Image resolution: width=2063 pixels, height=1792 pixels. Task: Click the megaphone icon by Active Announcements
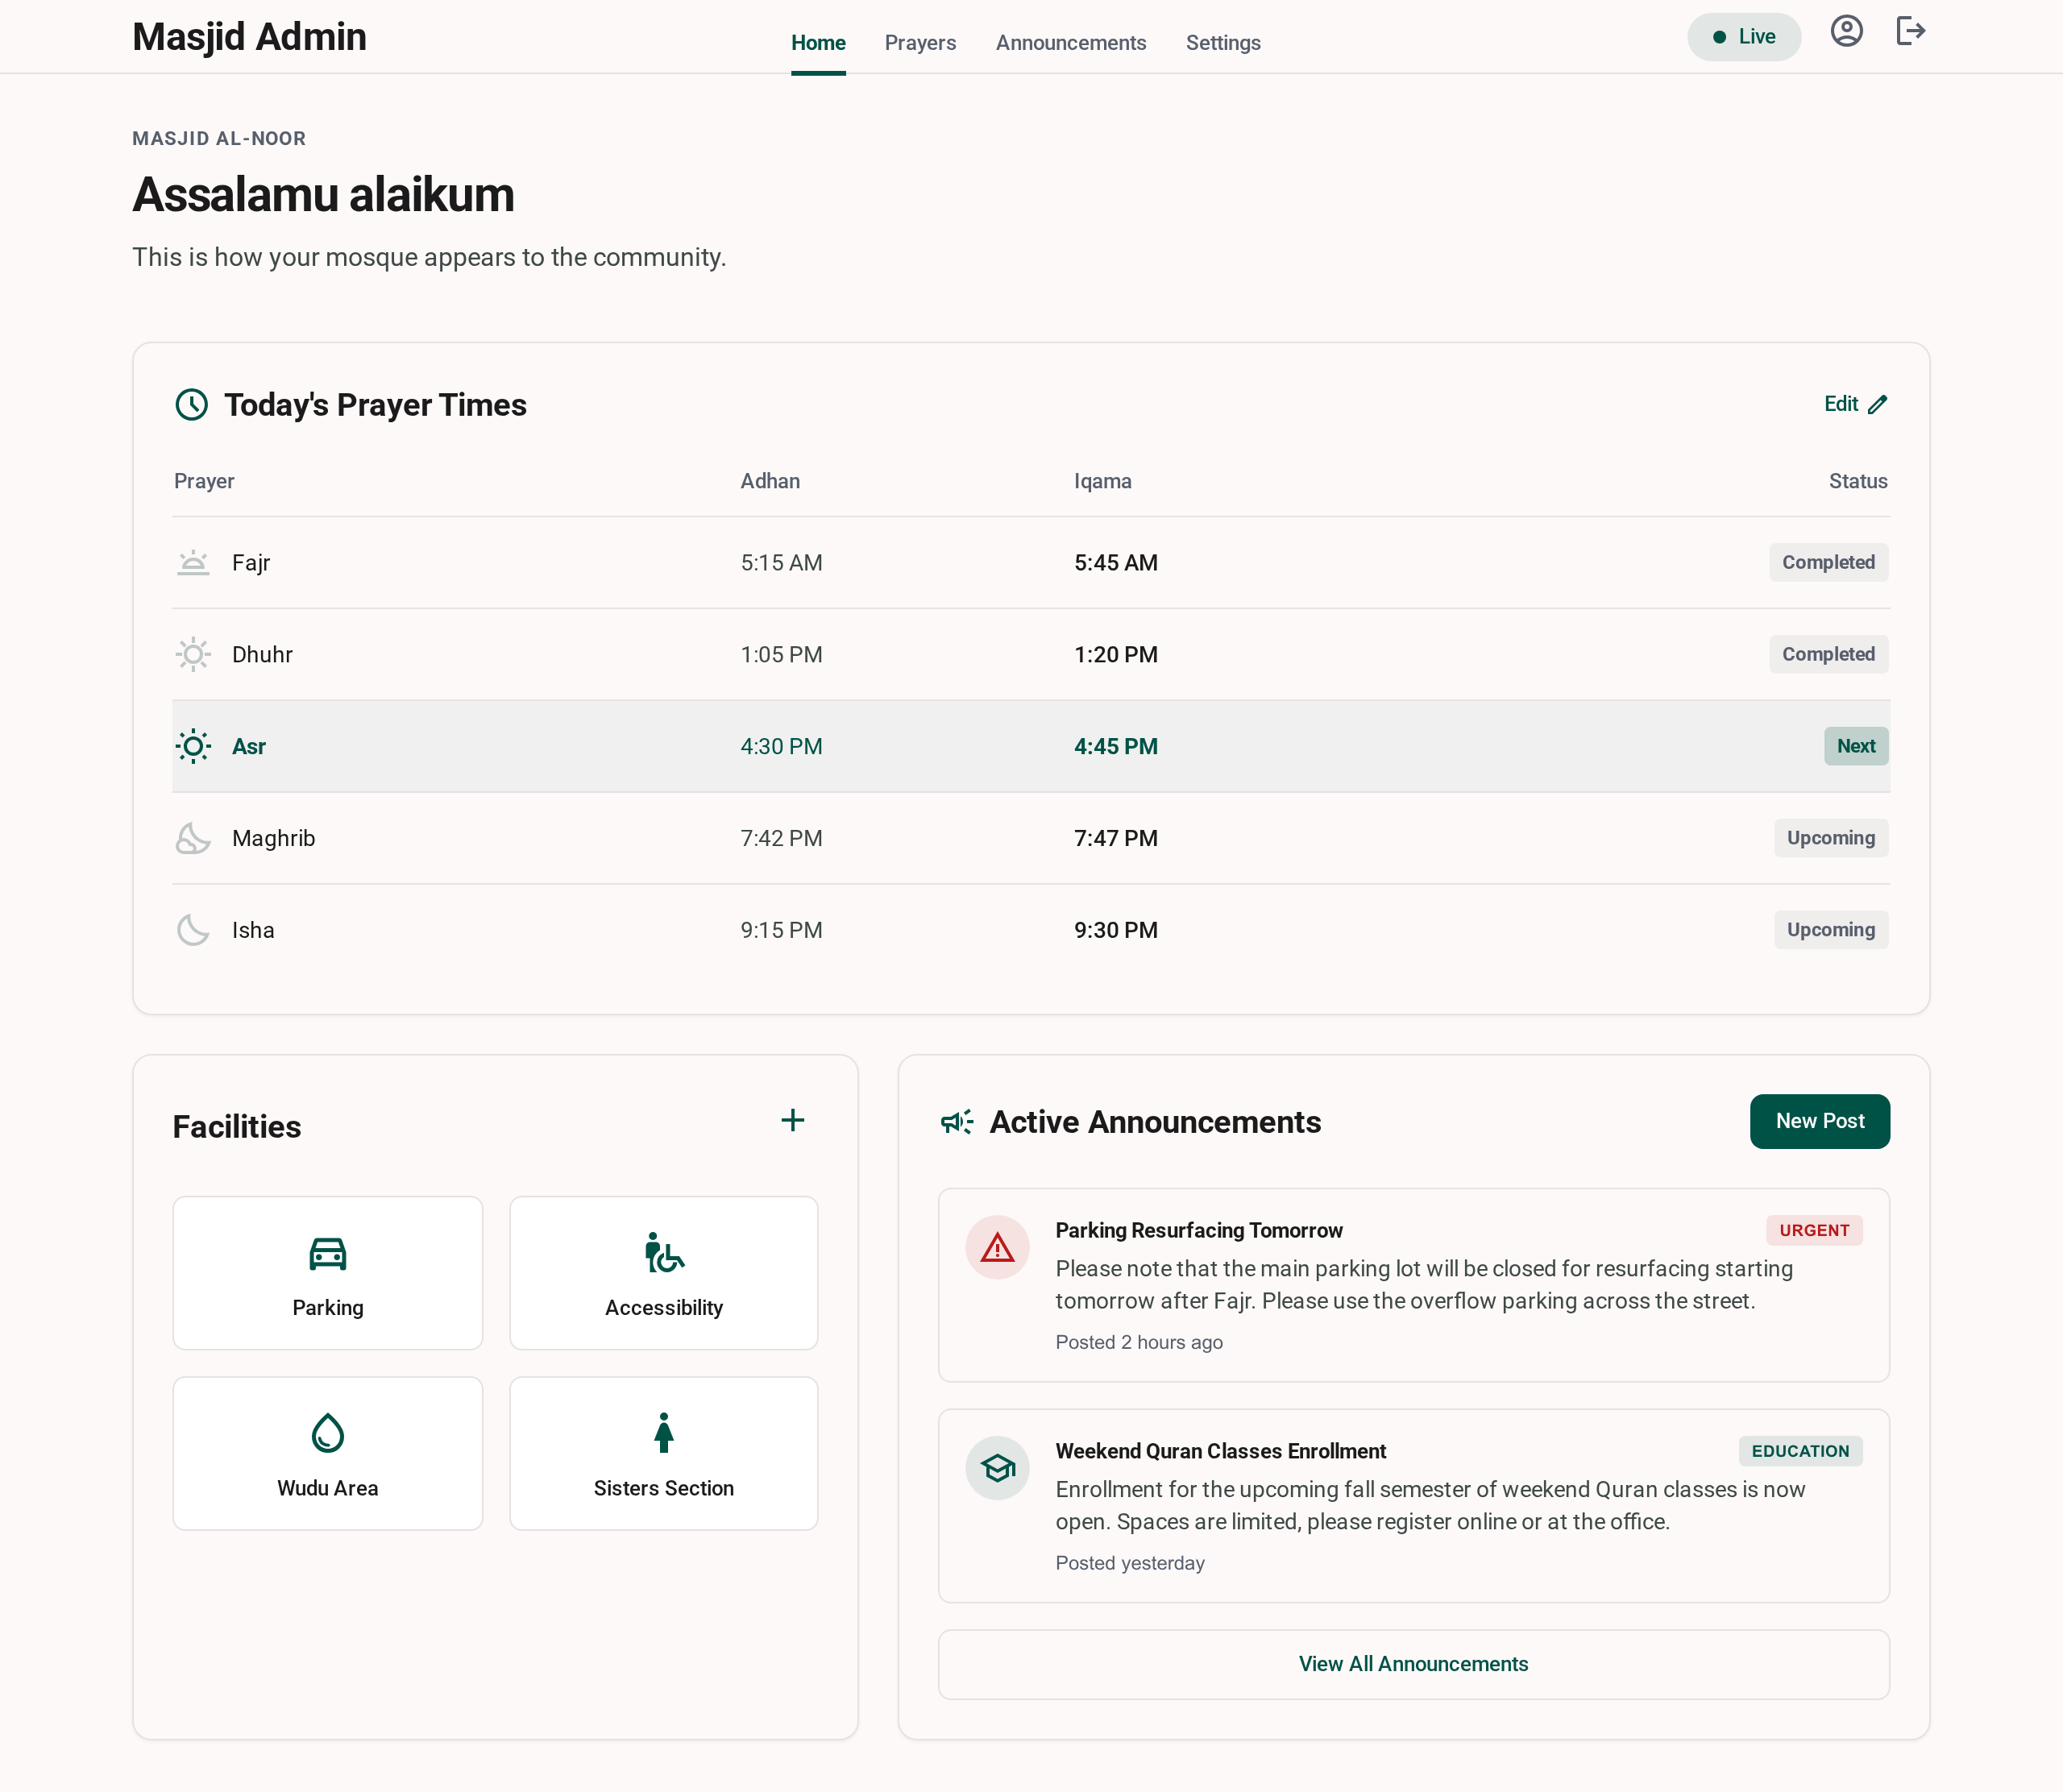pos(957,1122)
